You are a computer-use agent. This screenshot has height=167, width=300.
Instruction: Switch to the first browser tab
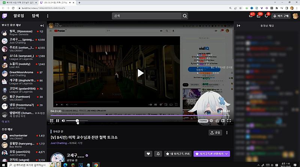[19, 3]
